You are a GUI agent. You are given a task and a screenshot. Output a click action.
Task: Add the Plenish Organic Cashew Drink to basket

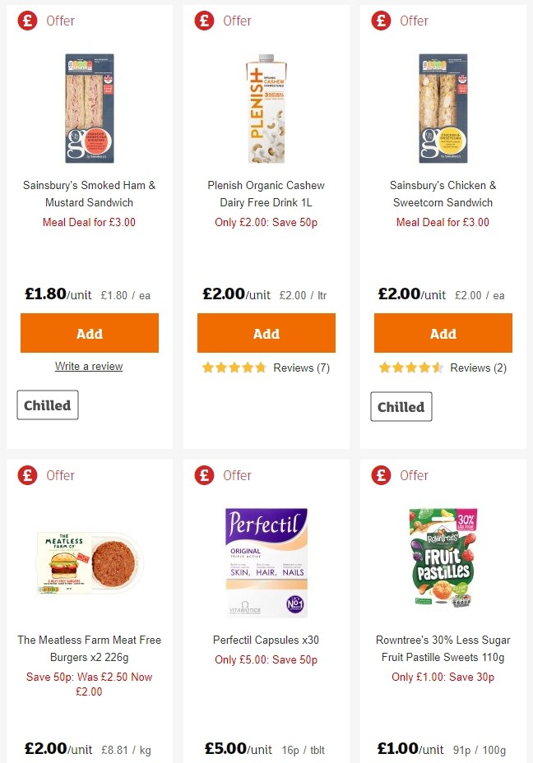[266, 334]
